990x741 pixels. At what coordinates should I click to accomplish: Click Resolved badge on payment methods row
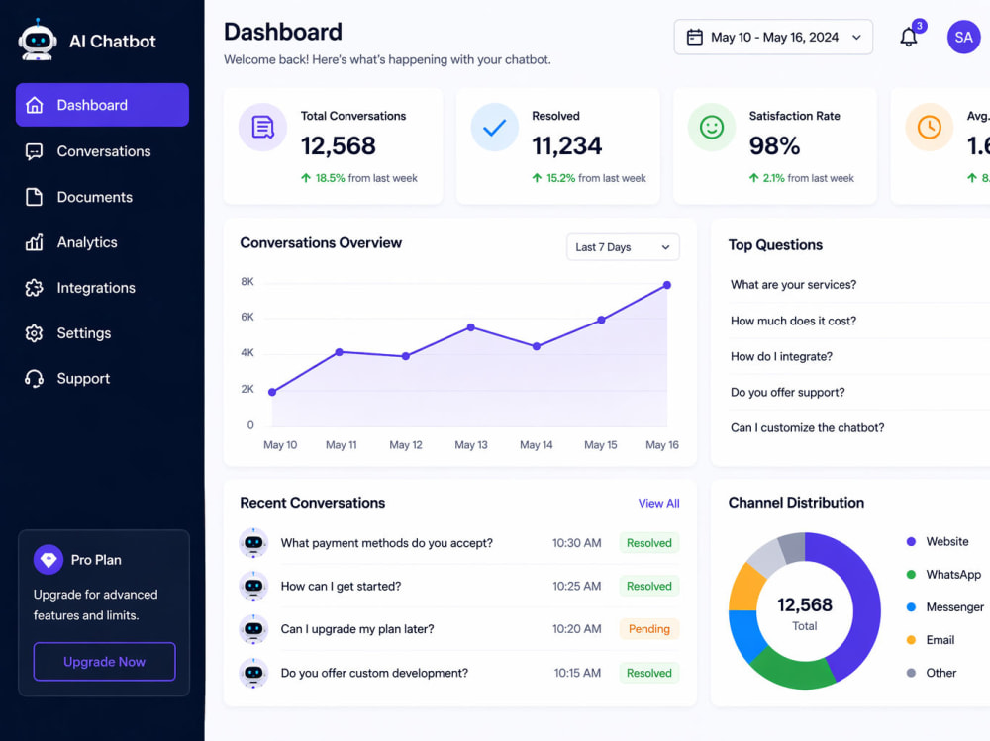point(649,543)
